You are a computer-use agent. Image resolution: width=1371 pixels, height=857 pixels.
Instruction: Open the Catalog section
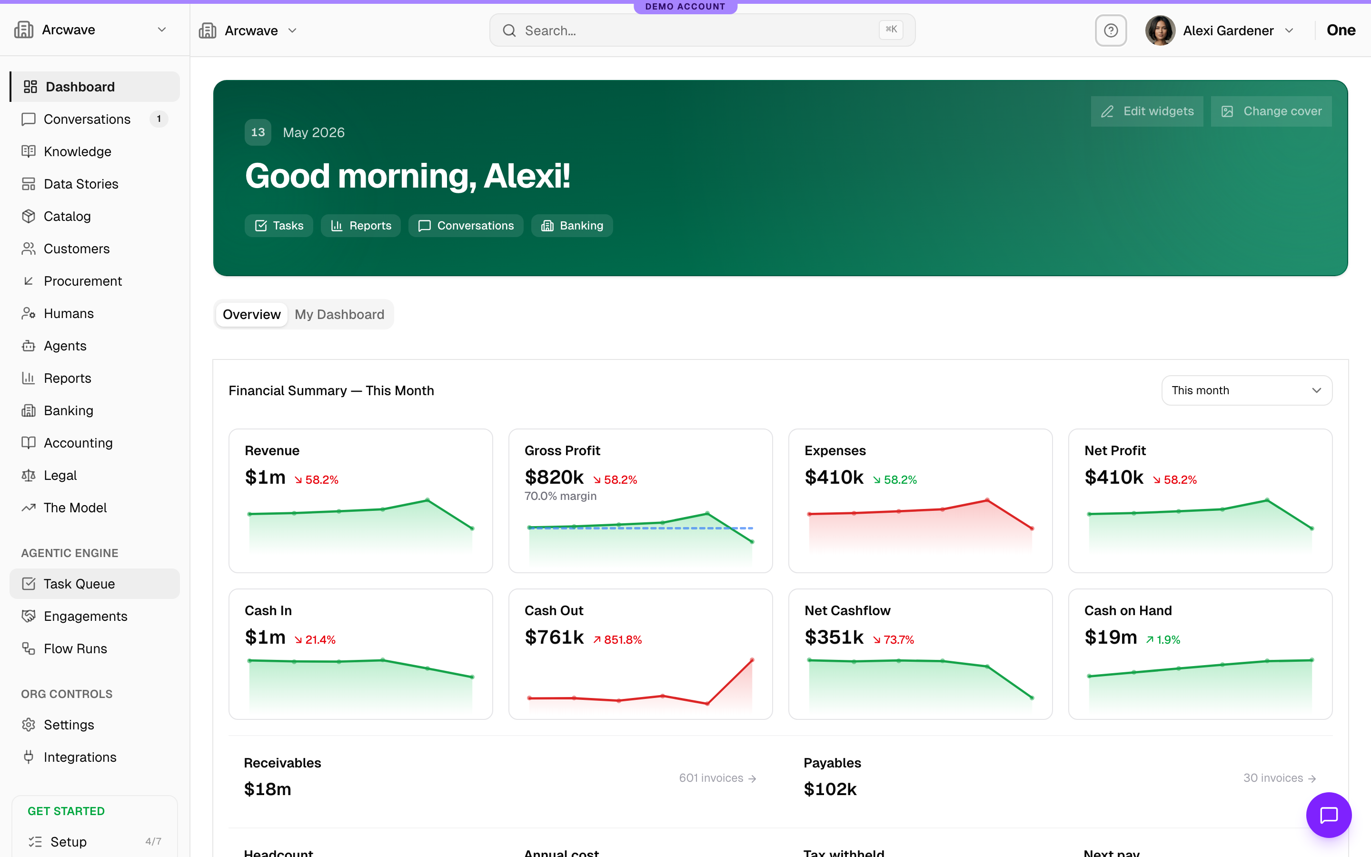[x=95, y=216]
